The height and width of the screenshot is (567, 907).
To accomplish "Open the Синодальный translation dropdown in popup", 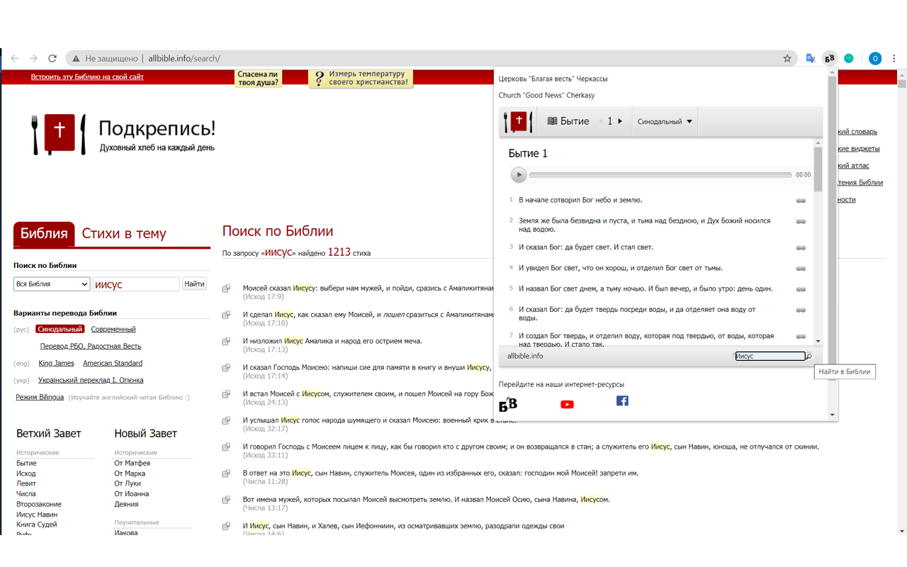I will 665,122.
